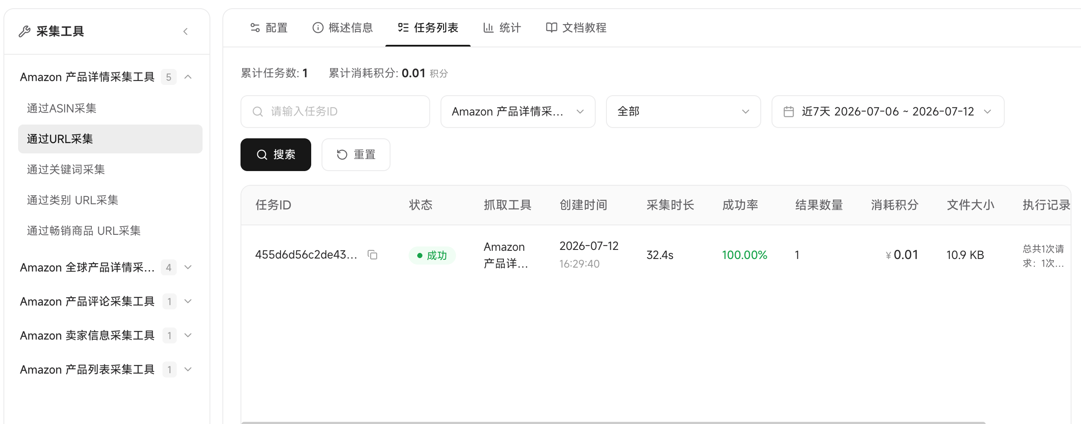Open 通过类别 URL采集 in sidebar
Image resolution: width=1081 pixels, height=424 pixels.
110,200
